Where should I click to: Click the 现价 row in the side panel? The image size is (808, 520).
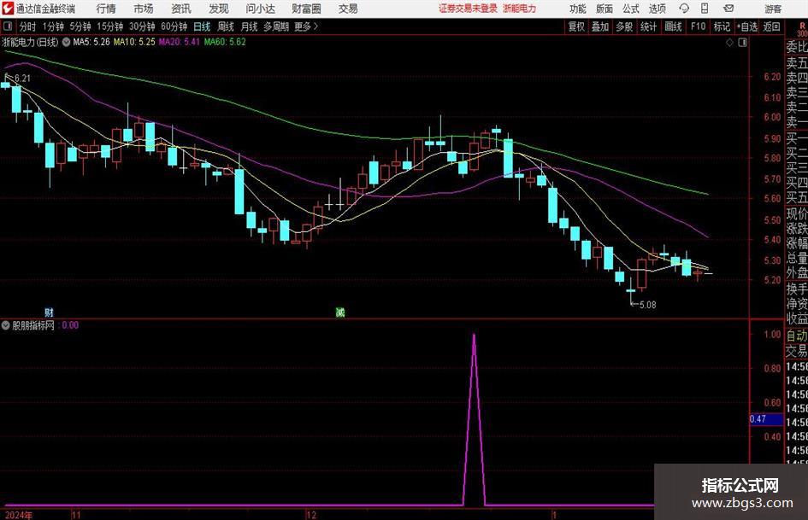point(797,213)
